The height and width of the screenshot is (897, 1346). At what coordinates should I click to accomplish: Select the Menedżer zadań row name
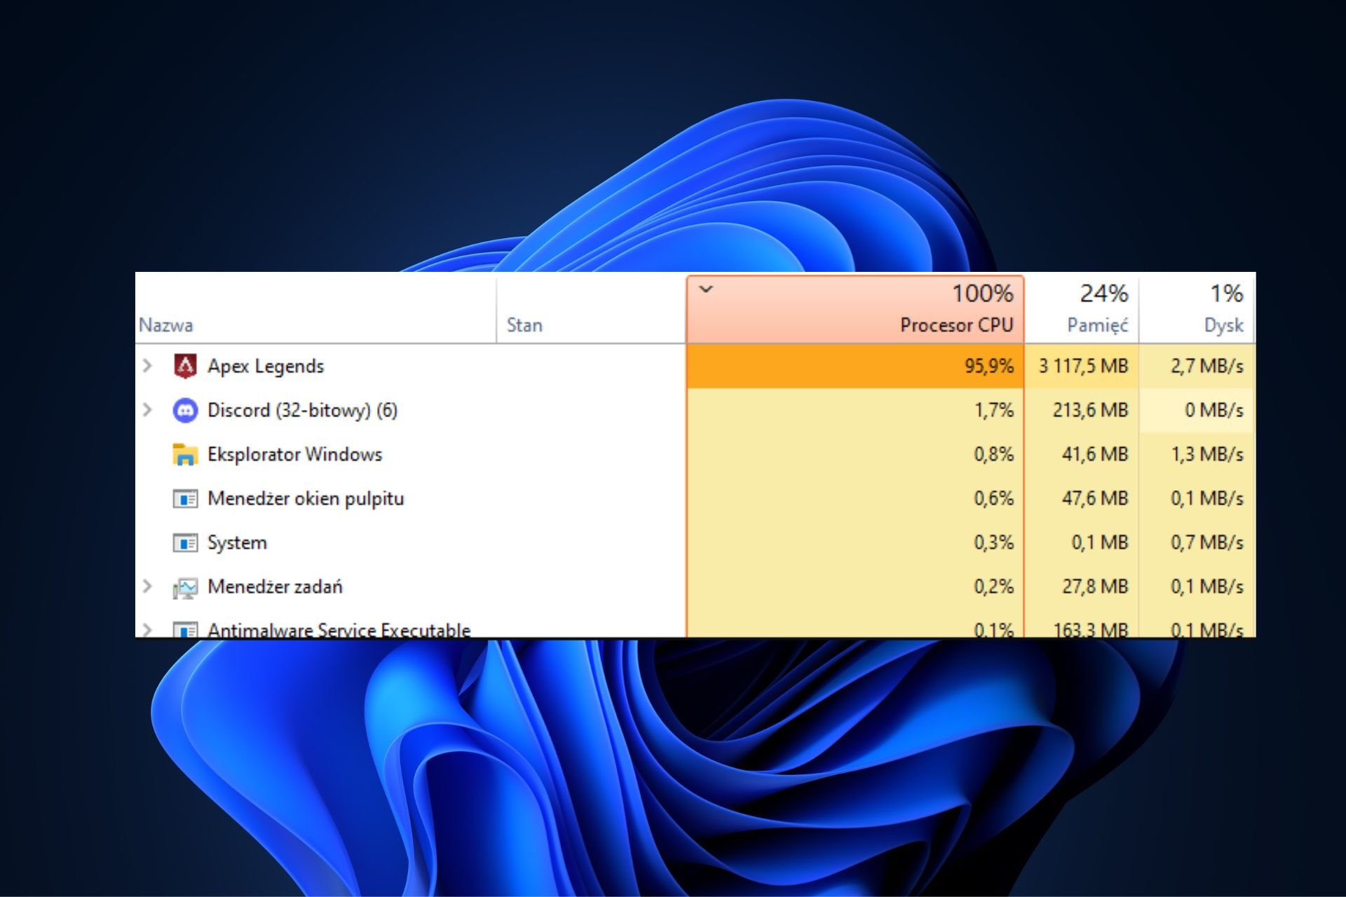point(275,587)
